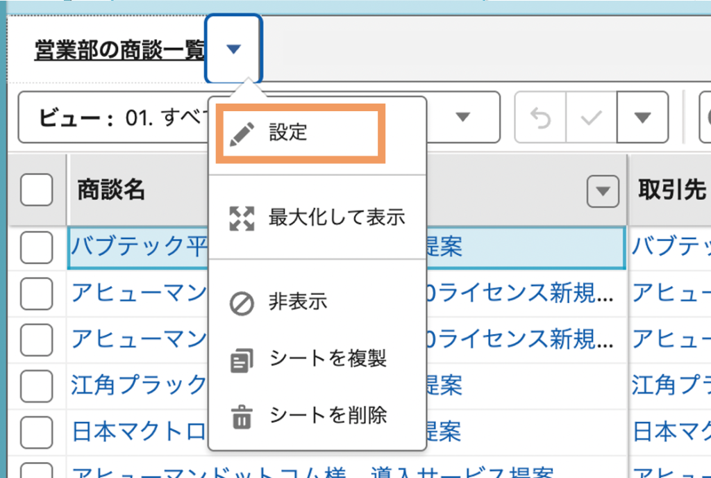Select the 日本マクトロ row checkbox

point(37,432)
